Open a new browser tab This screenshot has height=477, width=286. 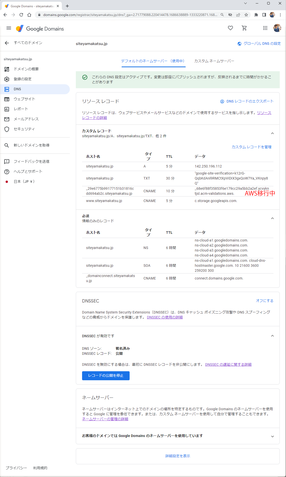(67, 6)
